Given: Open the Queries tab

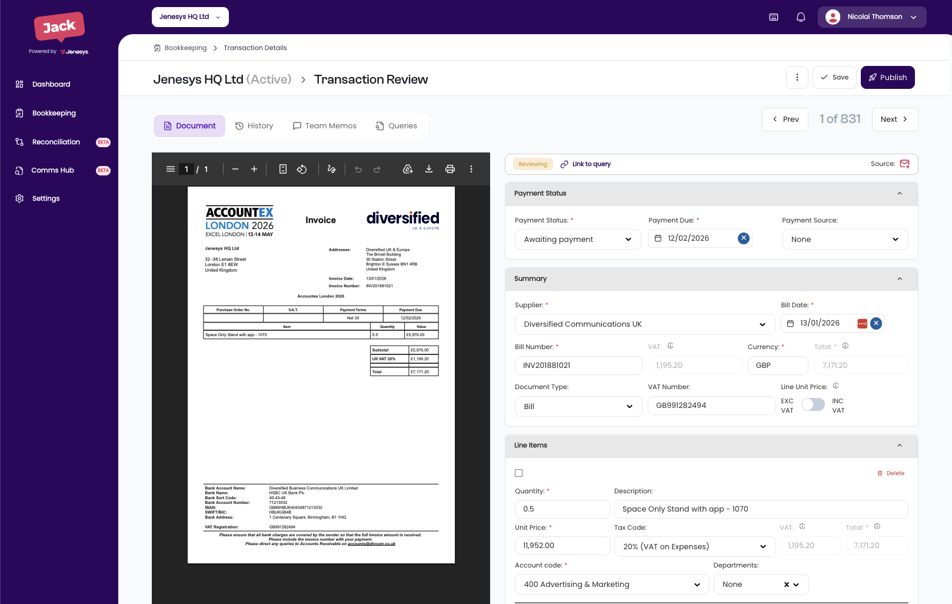Looking at the screenshot, I should point(397,126).
